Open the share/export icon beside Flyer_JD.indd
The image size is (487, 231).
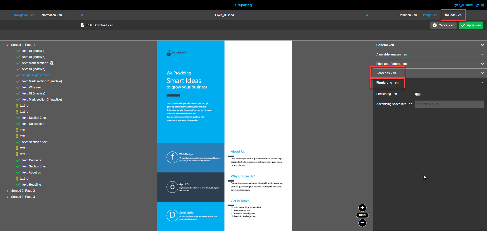478,5
